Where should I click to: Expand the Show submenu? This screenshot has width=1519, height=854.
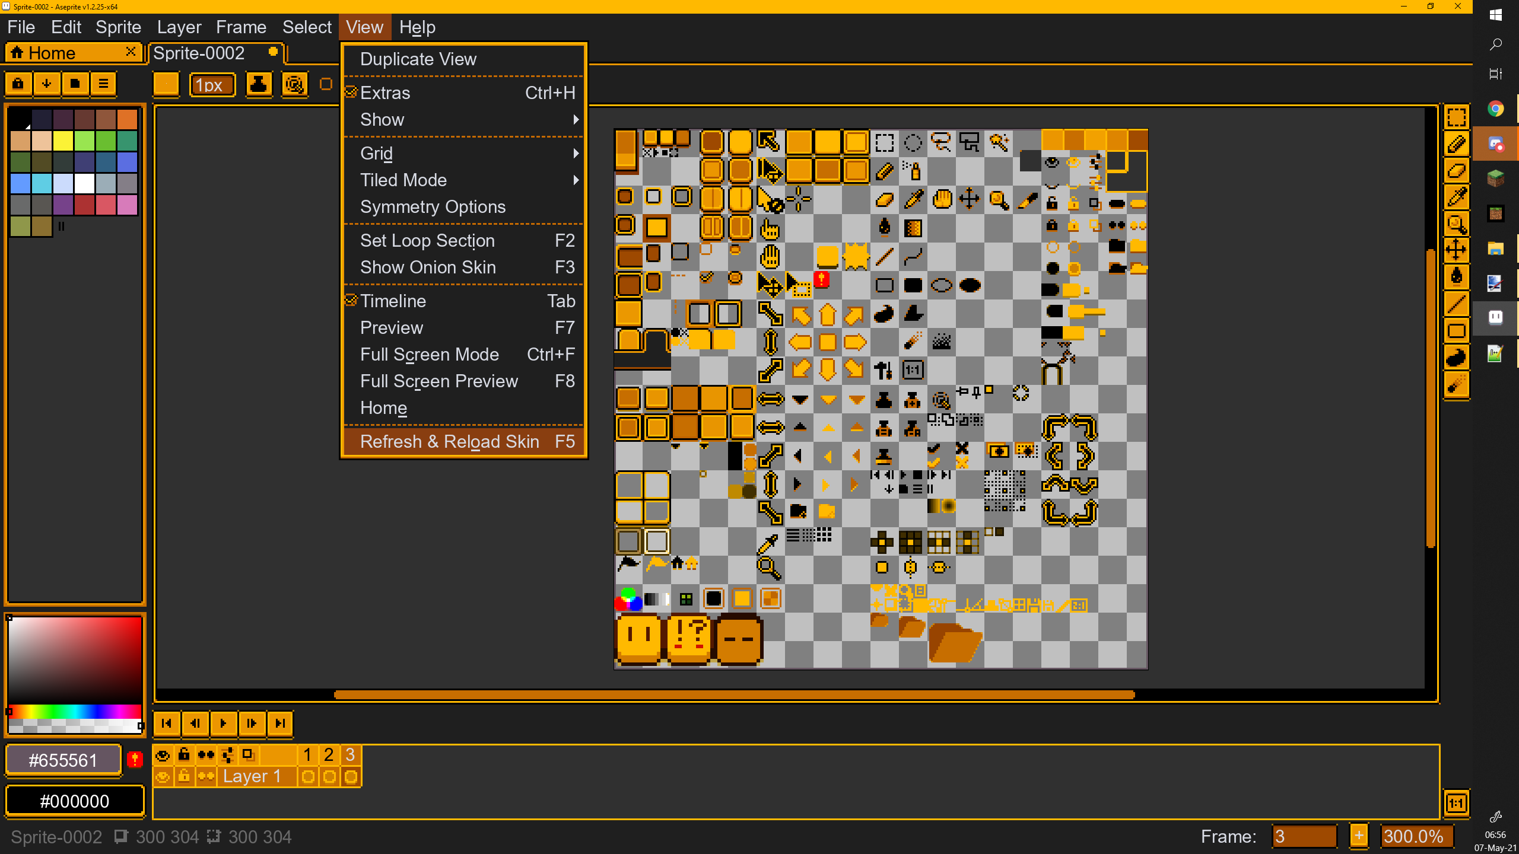pyautogui.click(x=382, y=119)
